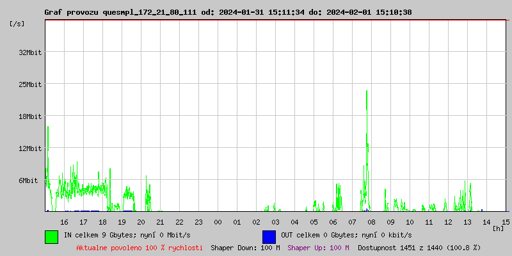Select the hour 13 marker on time axis
The width and height of the screenshot is (512, 256).
(468, 221)
